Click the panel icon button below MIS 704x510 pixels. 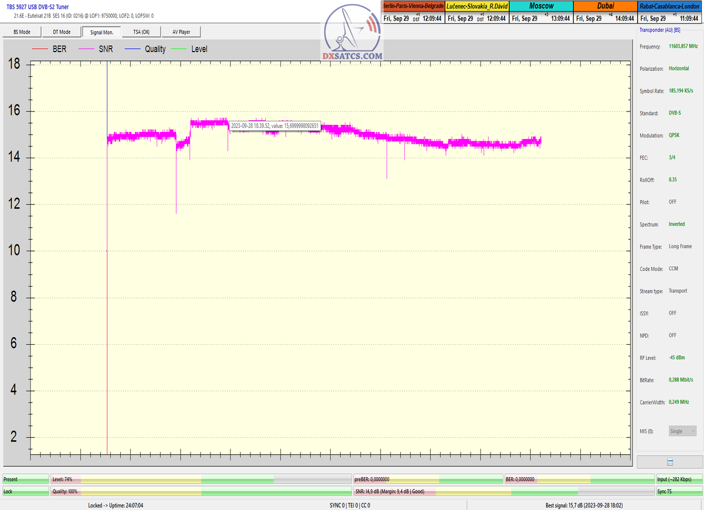(x=670, y=462)
